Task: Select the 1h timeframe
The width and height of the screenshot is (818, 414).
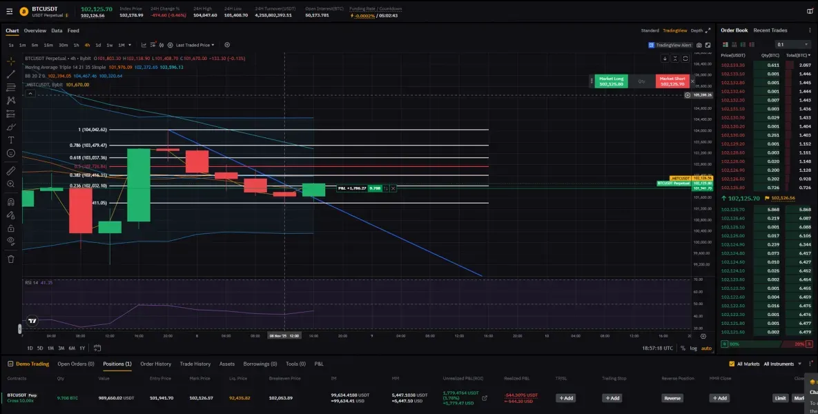Action: coord(76,45)
